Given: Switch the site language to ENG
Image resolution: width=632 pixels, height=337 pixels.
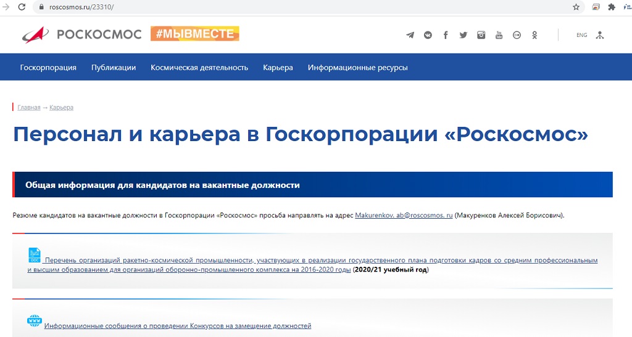Looking at the screenshot, I should click(581, 35).
